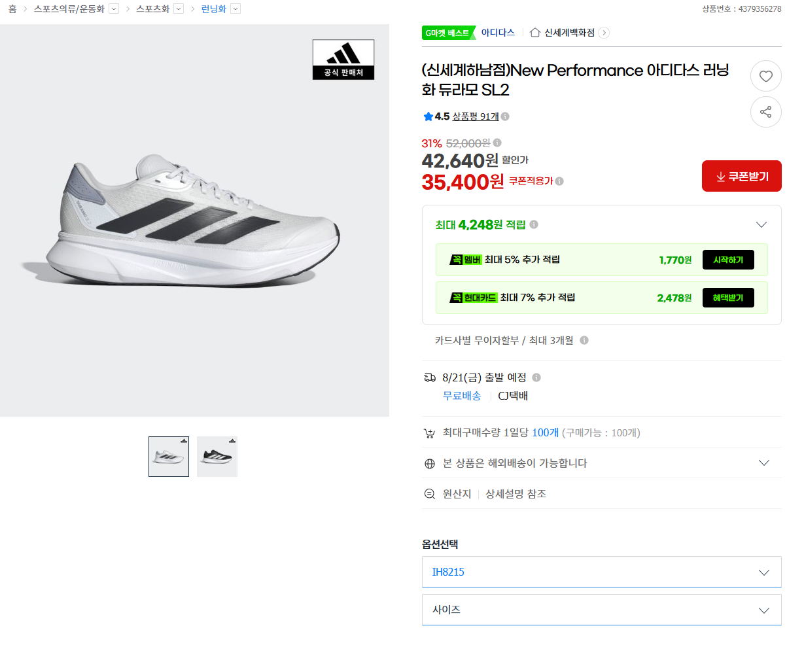
Task: Click the share icon button
Action: [765, 112]
